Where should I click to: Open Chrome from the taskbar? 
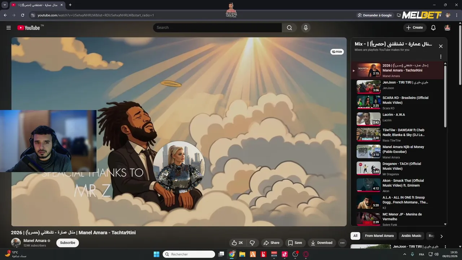pyautogui.click(x=232, y=254)
